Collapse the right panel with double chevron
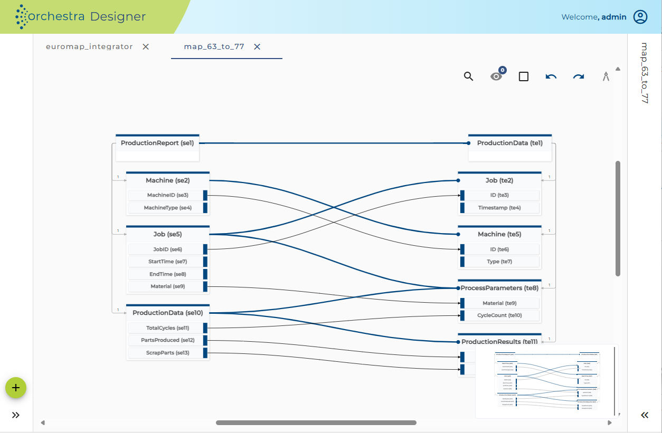662x433 pixels. click(x=645, y=415)
